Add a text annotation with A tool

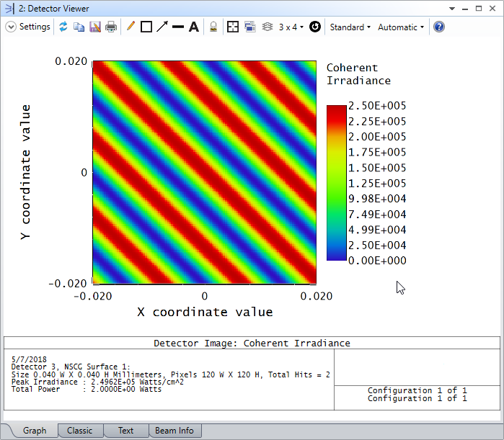pos(194,27)
